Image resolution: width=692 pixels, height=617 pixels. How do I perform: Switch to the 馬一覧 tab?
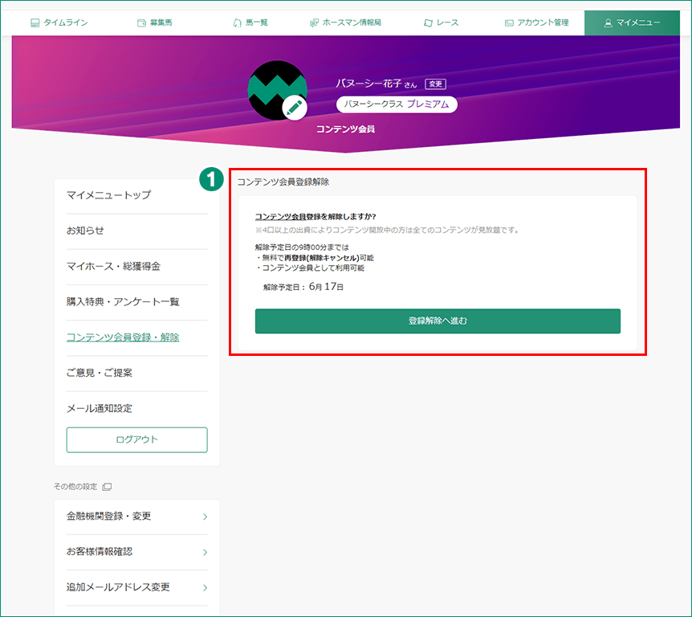(250, 22)
